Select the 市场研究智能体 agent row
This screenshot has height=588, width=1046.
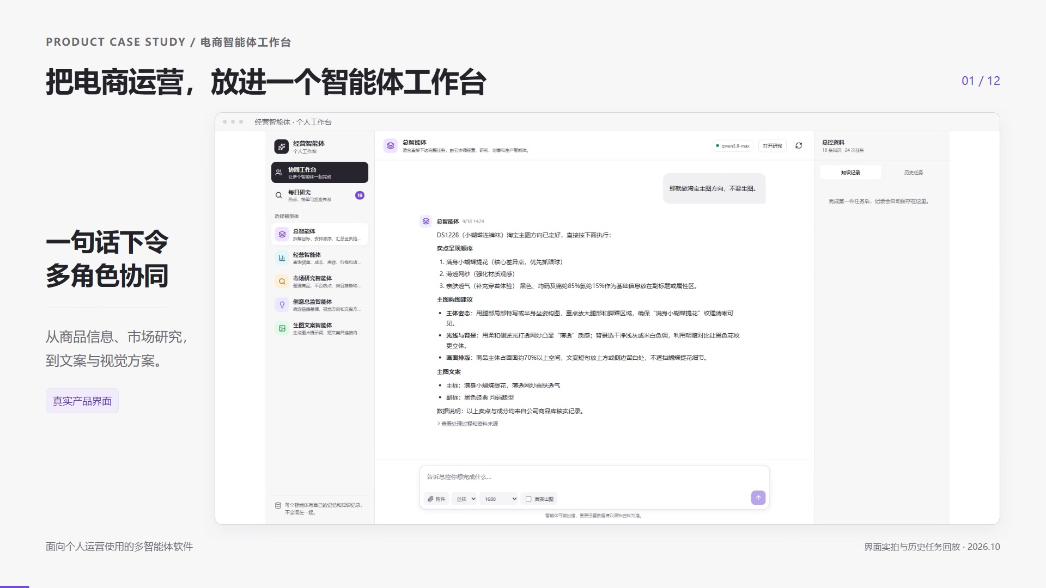[320, 281]
